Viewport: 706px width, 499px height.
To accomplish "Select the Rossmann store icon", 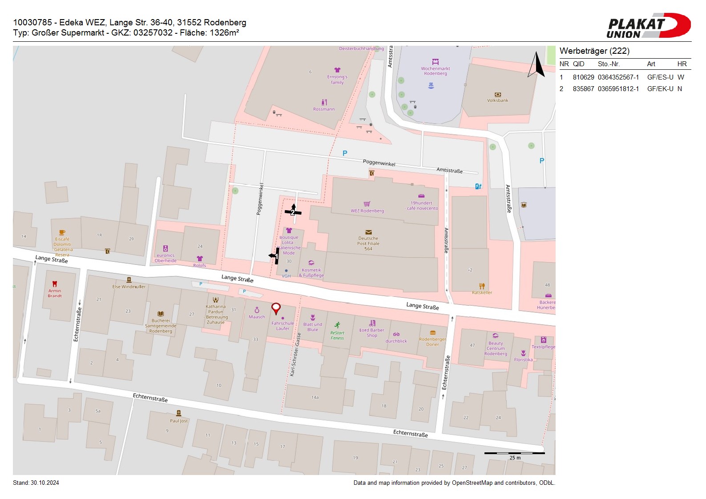I will click(324, 102).
